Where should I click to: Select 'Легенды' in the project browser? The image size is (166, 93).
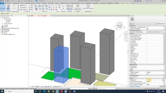click(6, 27)
